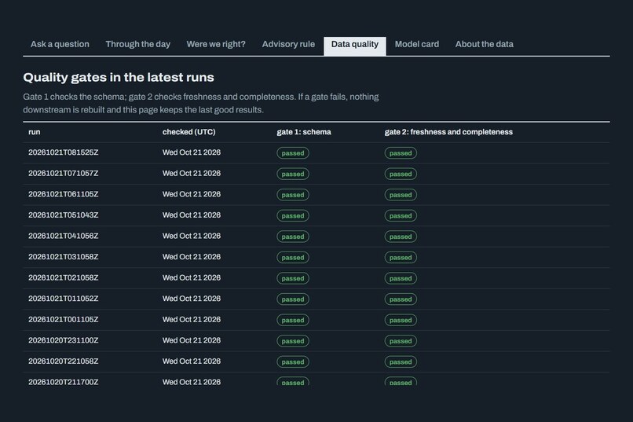
Task: Open the Were we right? tab
Action: pos(216,45)
